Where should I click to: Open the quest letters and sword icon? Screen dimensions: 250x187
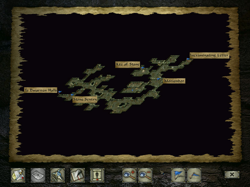18,175
